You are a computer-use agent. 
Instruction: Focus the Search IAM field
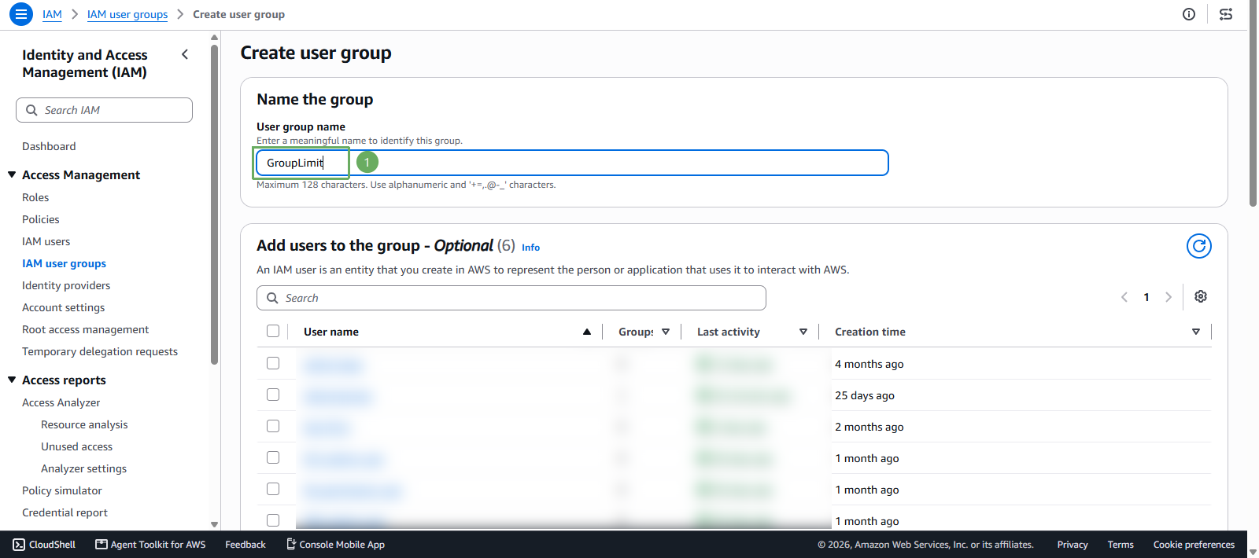(104, 110)
